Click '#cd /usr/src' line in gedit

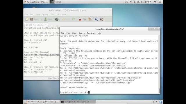coord(31,47)
